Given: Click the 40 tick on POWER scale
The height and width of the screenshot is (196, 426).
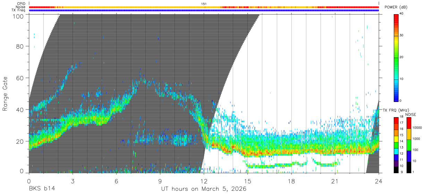Looking at the screenshot, I should click(401, 14).
